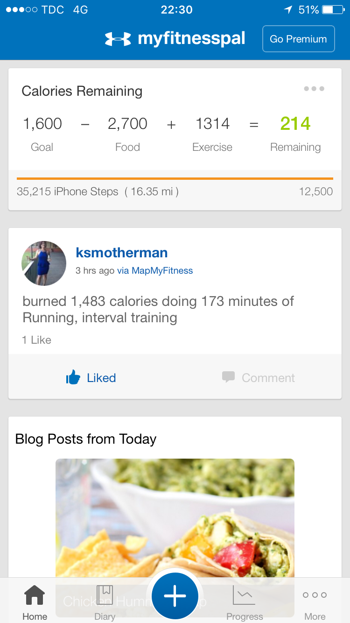Viewport: 350px width, 623px height.
Task: Open Calories Remaining options ellipsis
Action: (314, 89)
